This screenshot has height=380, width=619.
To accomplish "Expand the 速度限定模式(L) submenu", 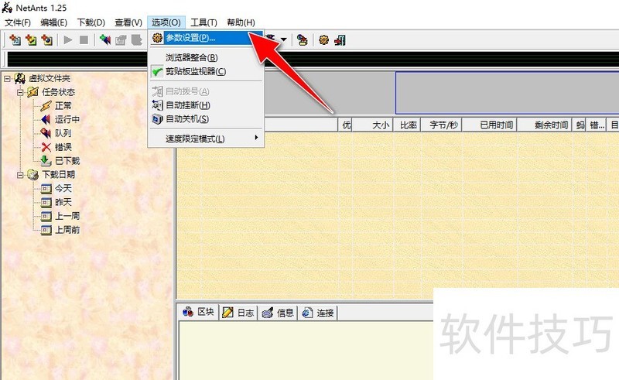I will [x=206, y=139].
